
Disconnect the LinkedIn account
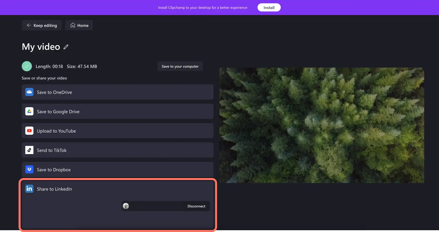196,206
